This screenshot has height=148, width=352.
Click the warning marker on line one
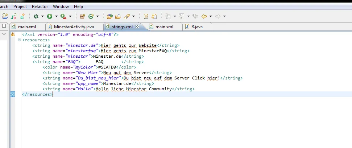tap(13, 34)
